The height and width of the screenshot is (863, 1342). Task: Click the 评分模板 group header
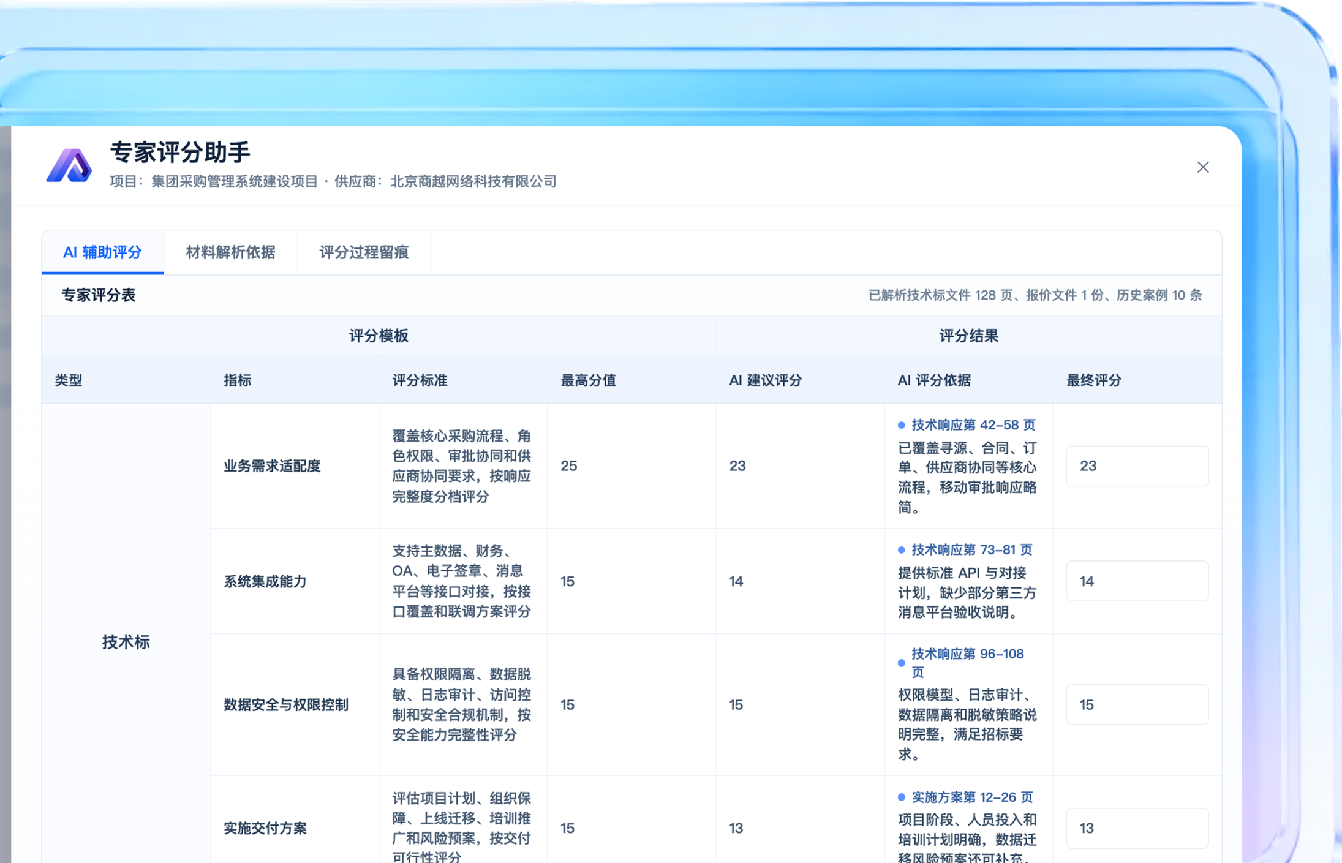point(379,336)
